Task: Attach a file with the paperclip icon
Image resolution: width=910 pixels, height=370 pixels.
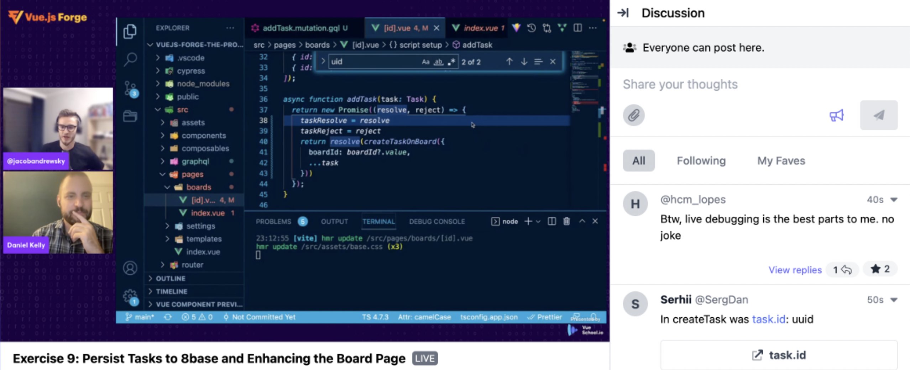Action: pyautogui.click(x=634, y=115)
